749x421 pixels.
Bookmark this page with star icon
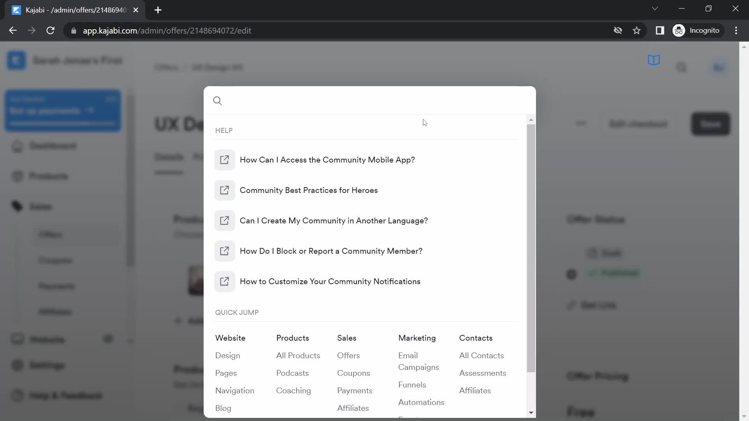tap(637, 30)
